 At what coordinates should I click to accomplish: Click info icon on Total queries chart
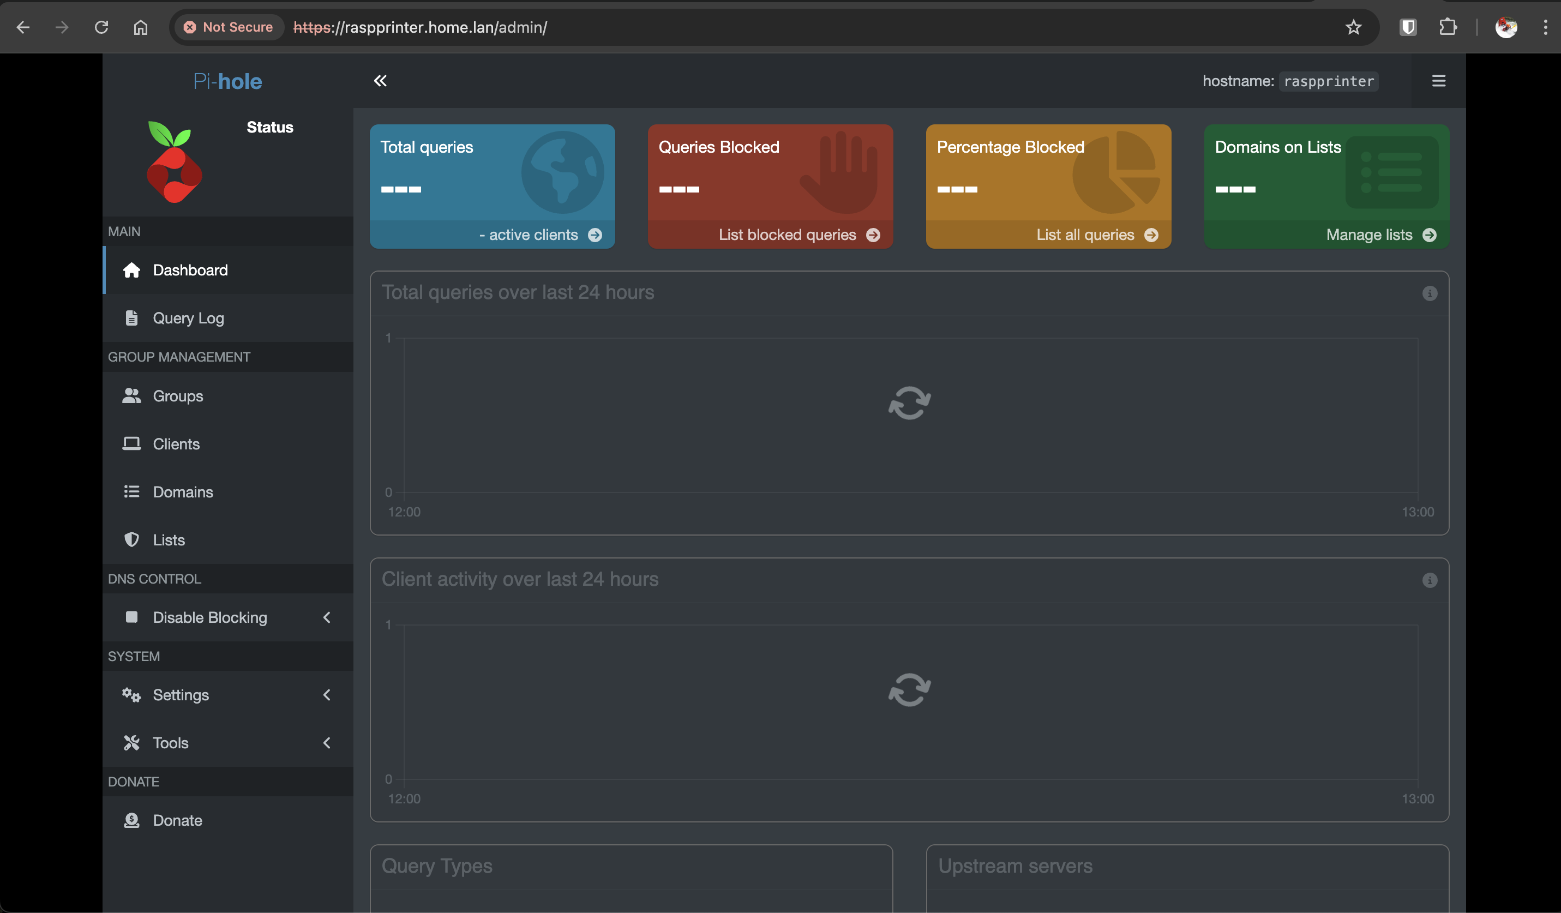click(1429, 293)
